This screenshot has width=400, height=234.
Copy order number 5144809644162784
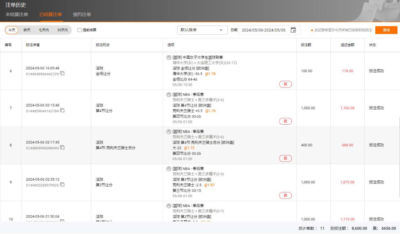pos(62,110)
